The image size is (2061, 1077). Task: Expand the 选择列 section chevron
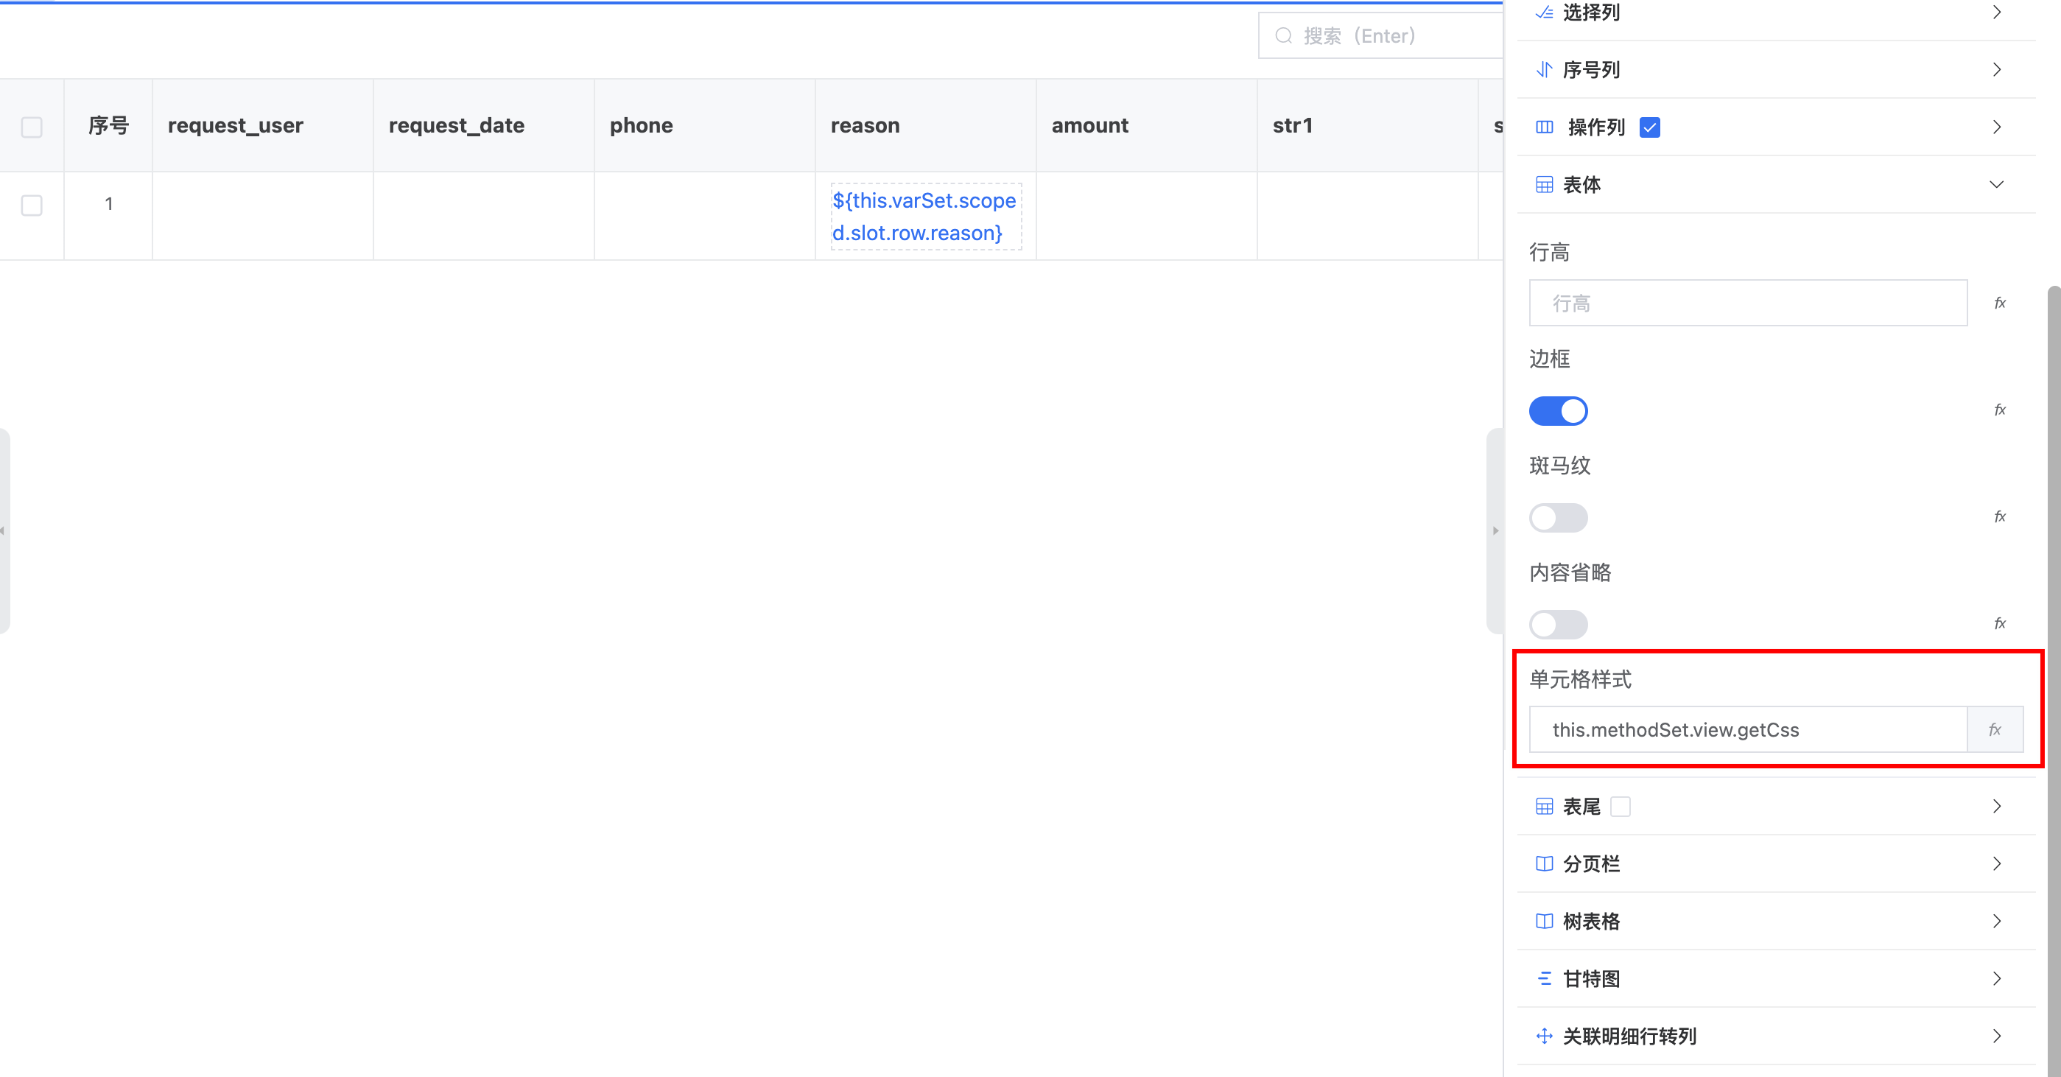tap(1996, 12)
